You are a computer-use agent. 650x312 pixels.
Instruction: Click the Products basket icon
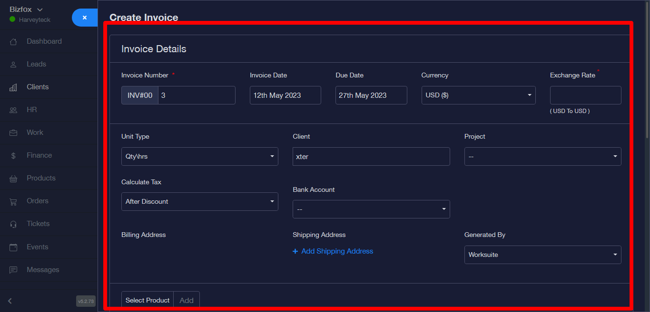tap(13, 179)
